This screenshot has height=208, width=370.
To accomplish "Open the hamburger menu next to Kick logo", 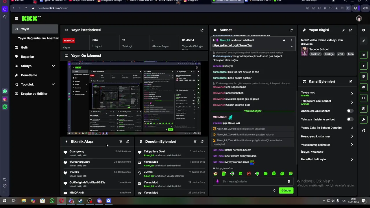I will (x=16, y=18).
